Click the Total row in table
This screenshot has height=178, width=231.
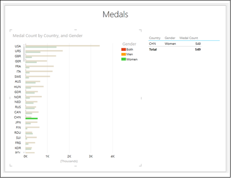tap(175, 49)
